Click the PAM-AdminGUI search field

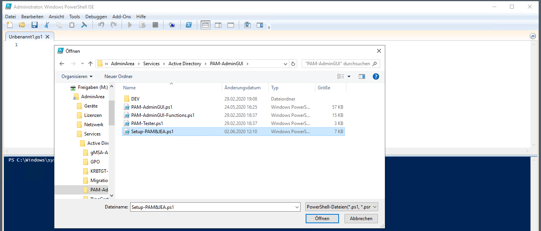click(341, 64)
